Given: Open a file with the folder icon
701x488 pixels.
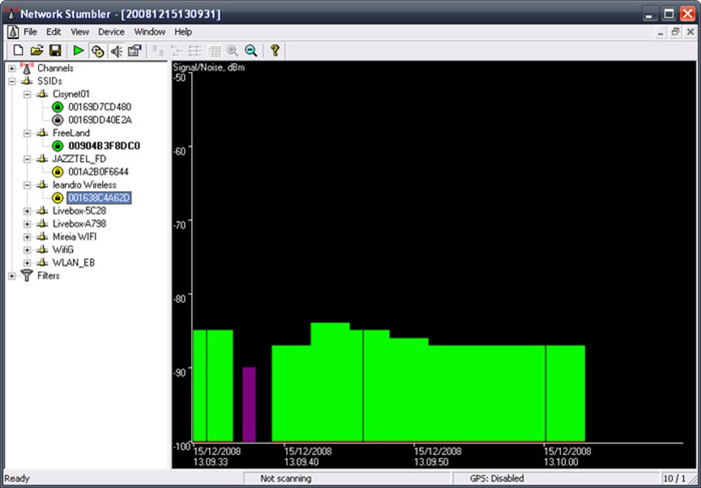Looking at the screenshot, I should 36,51.
